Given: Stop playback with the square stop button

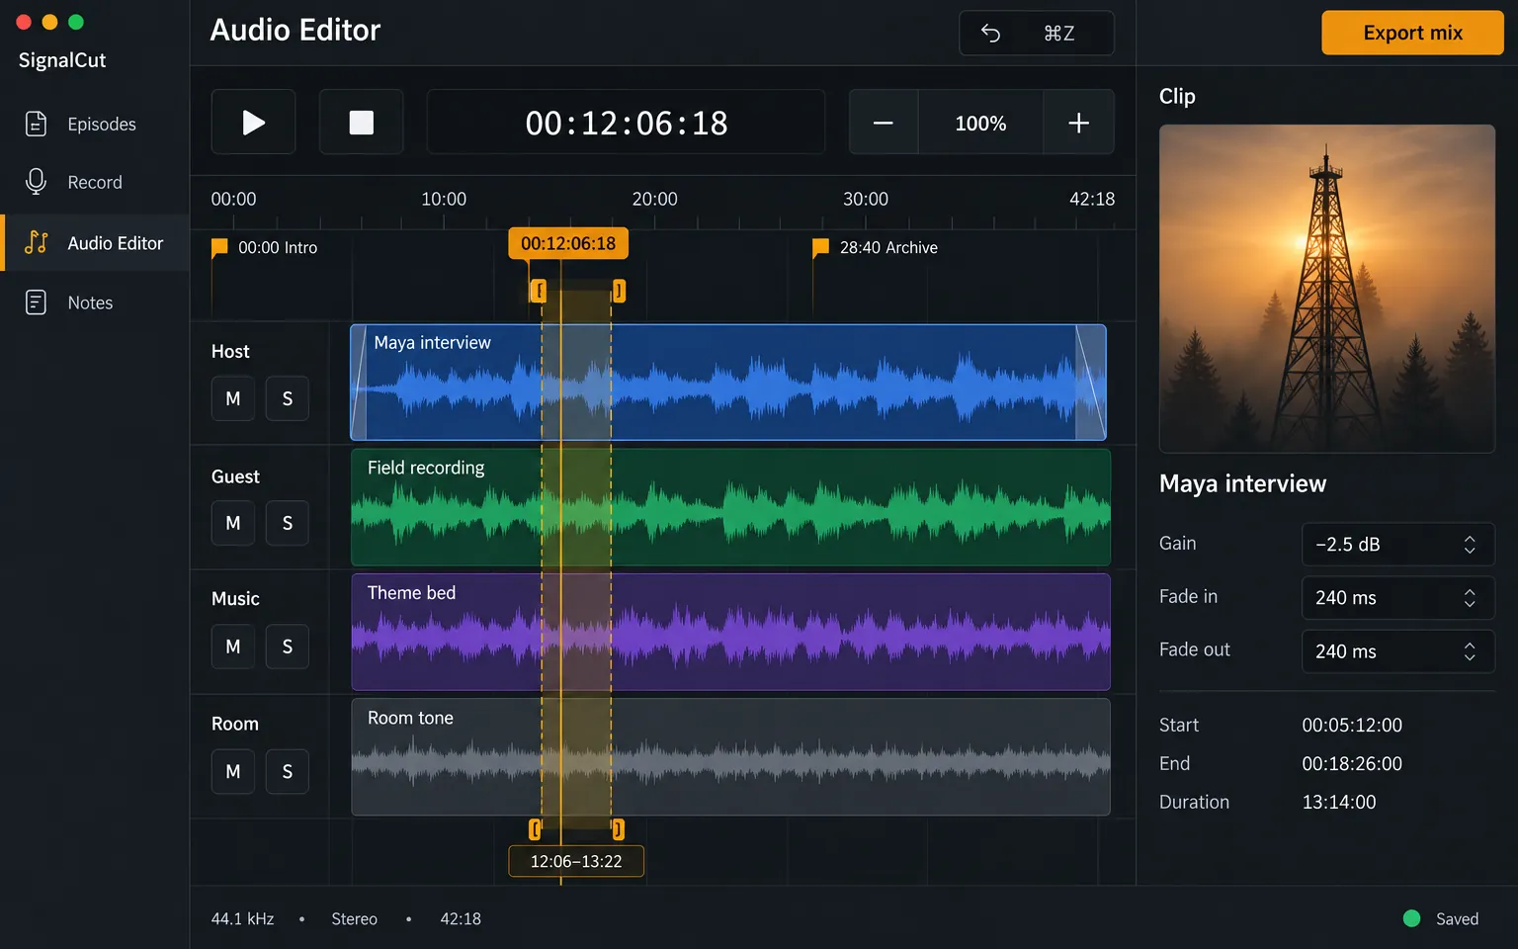Looking at the screenshot, I should coord(361,122).
